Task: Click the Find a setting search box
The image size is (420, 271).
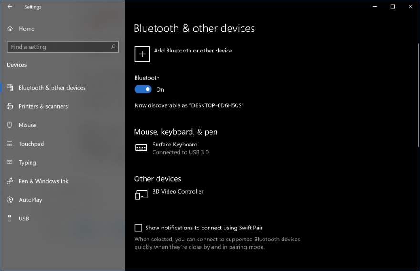Action: (57, 47)
